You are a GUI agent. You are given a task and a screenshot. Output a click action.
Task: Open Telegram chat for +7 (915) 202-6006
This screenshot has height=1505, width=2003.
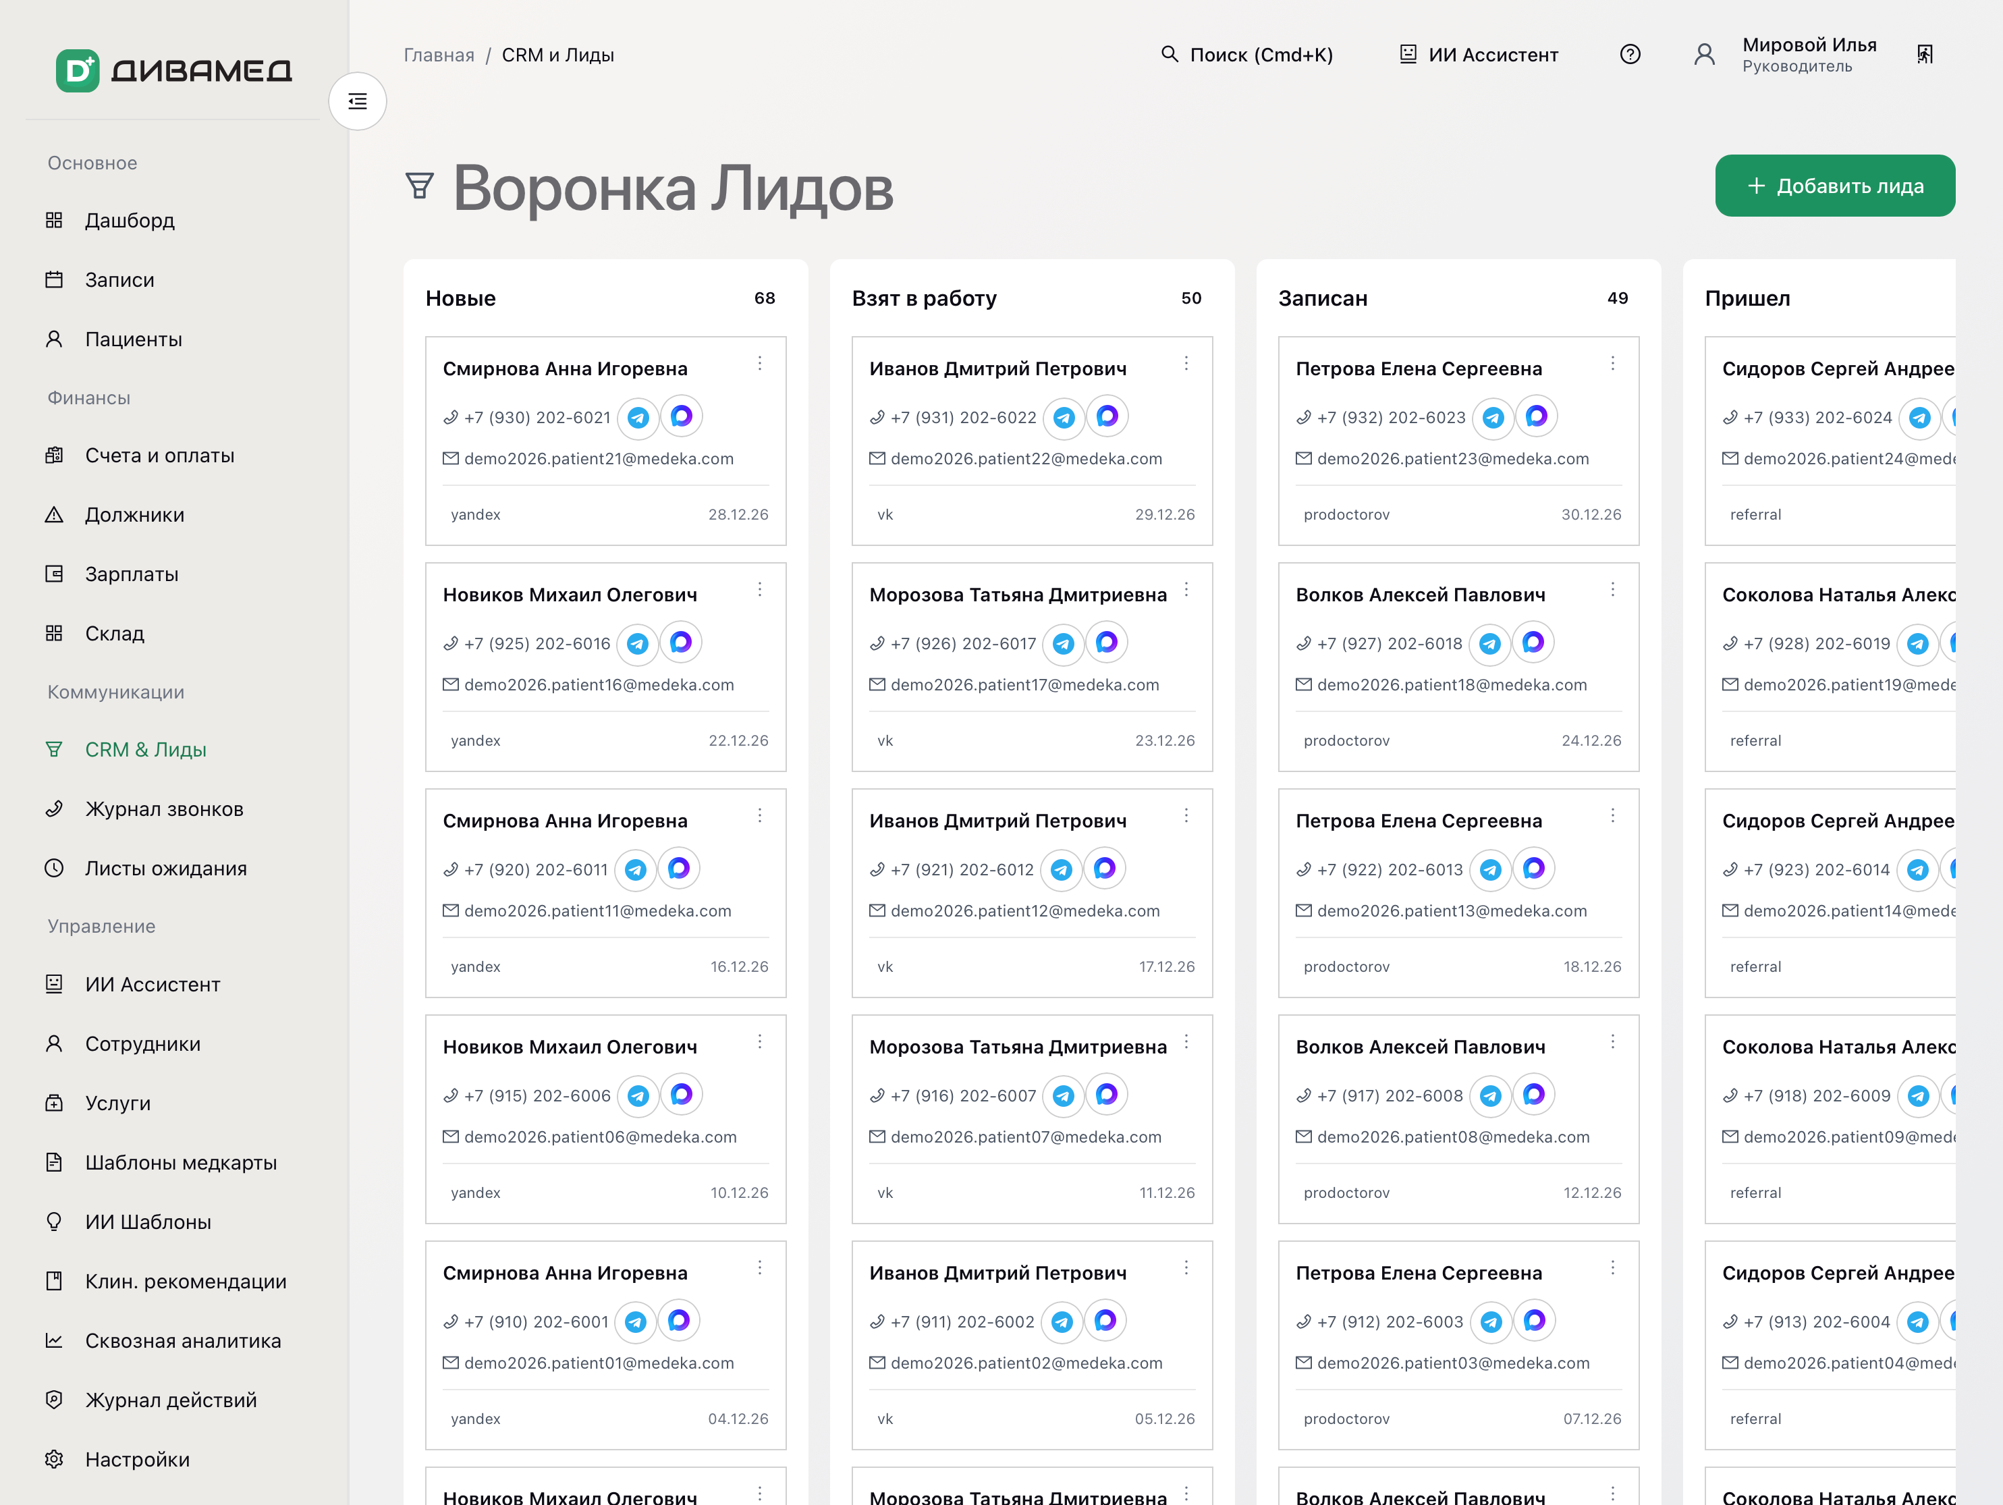pyautogui.click(x=638, y=1097)
